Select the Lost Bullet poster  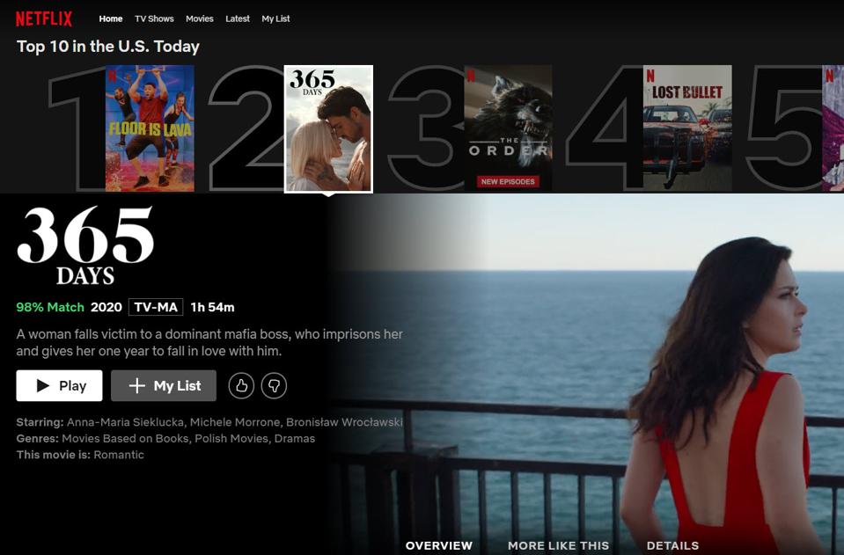click(x=687, y=128)
